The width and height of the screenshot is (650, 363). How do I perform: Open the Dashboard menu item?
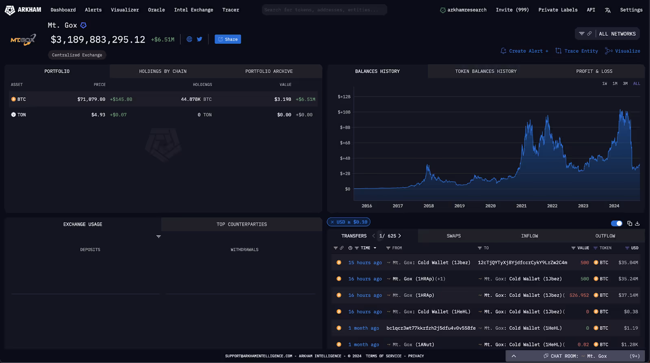tap(63, 10)
